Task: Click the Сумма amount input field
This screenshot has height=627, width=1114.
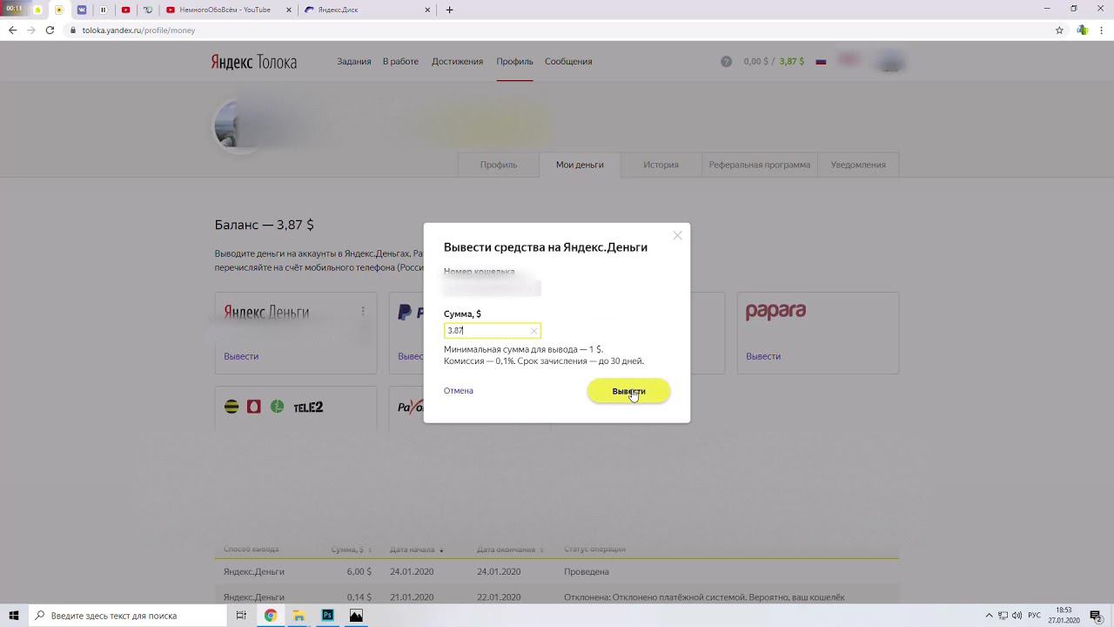Action: [492, 331]
